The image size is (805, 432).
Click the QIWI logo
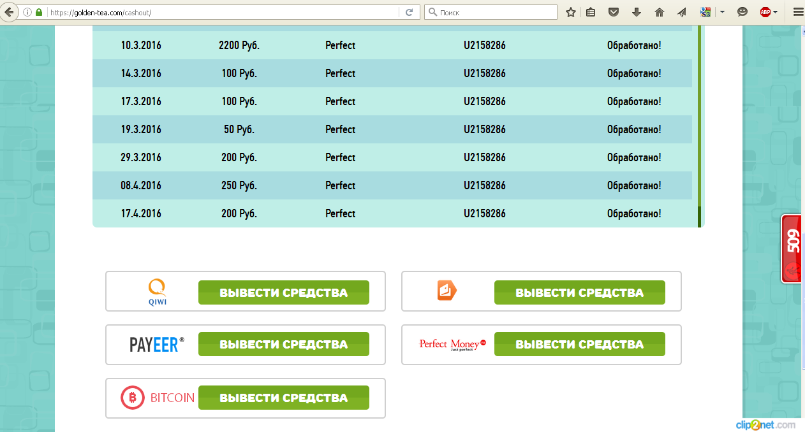[157, 292]
